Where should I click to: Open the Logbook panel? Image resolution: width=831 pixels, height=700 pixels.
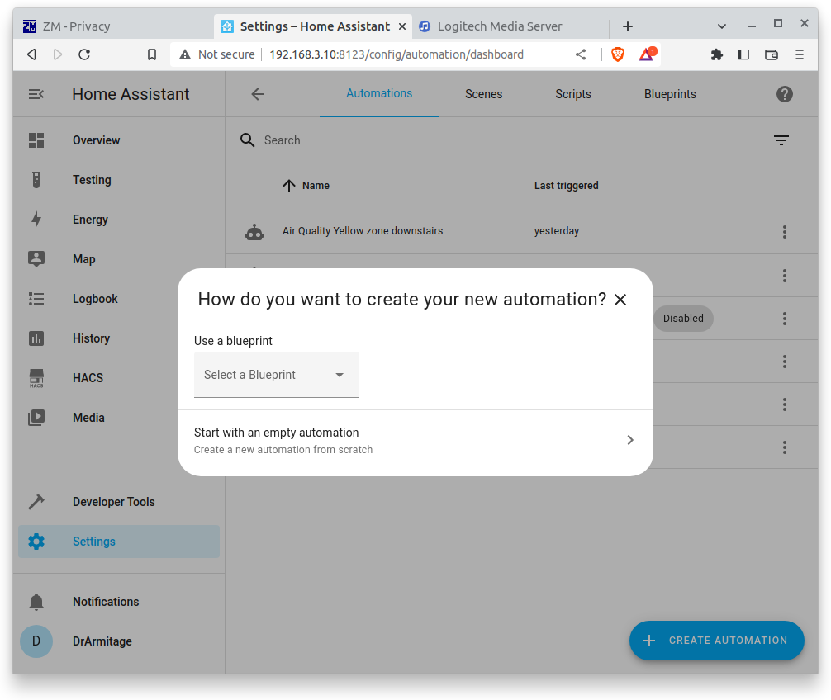(x=119, y=299)
